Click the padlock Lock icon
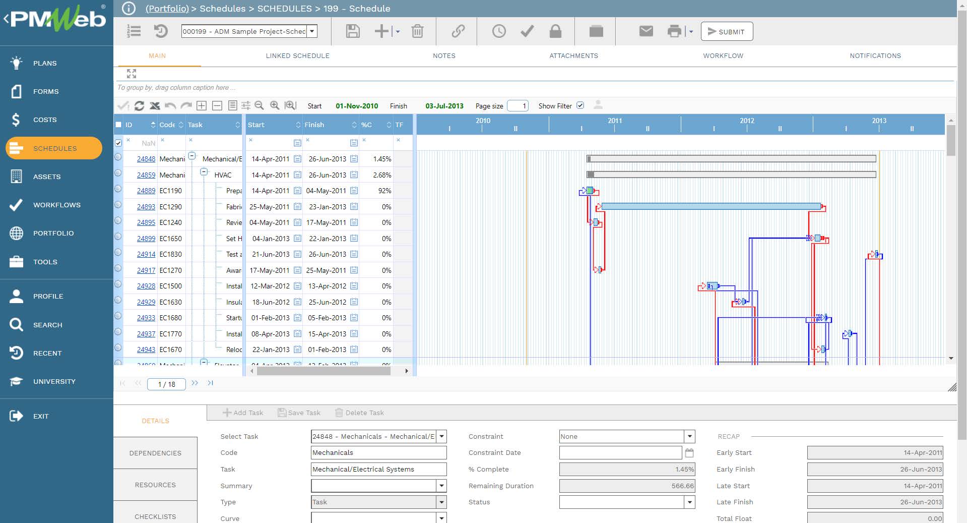This screenshot has width=967, height=523. coord(555,31)
